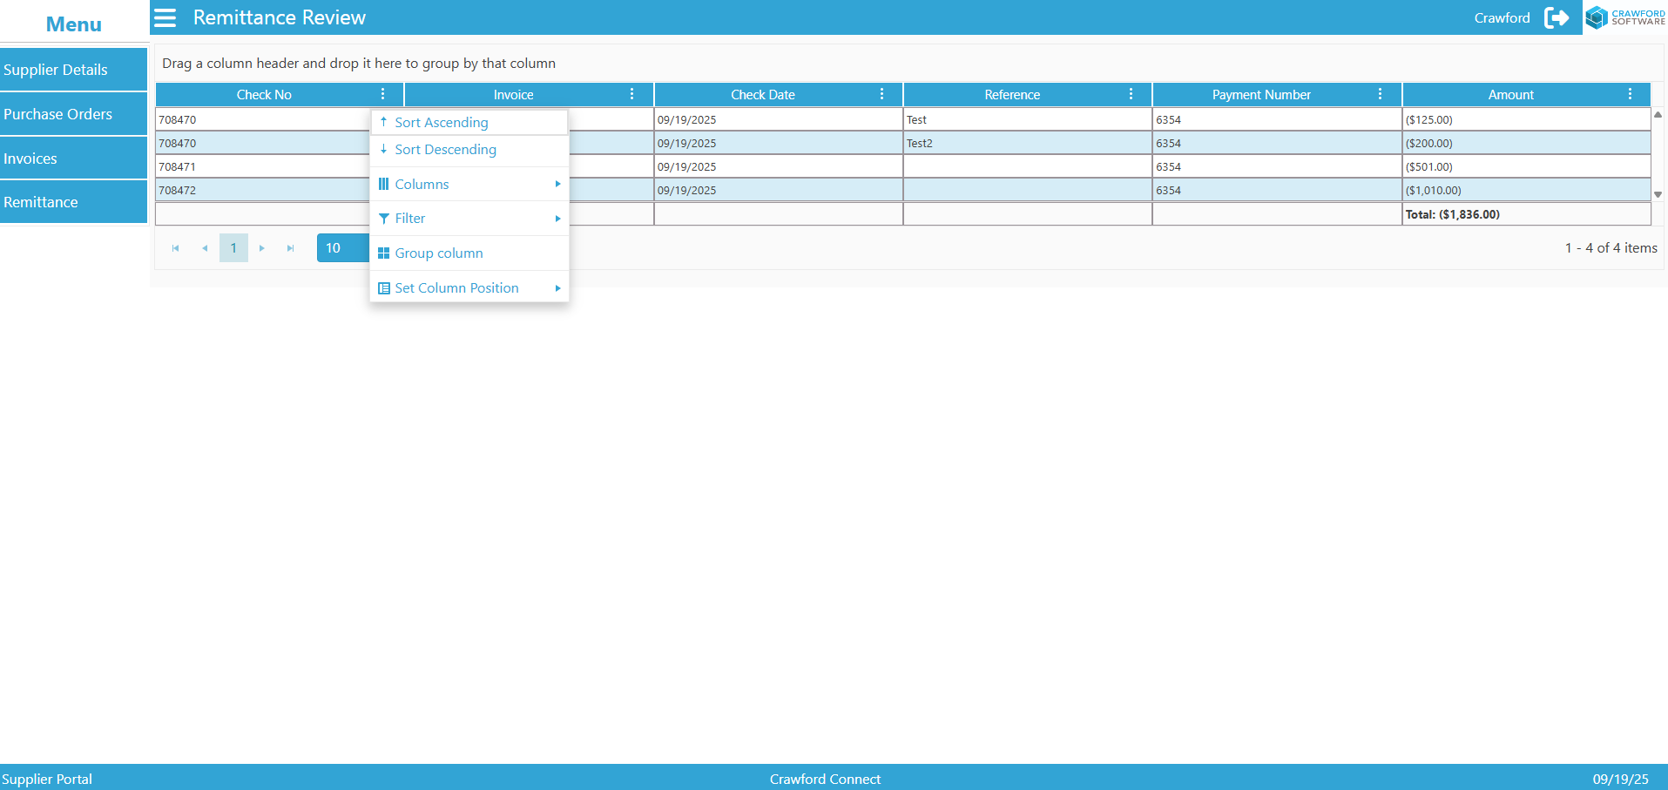Open the Reference column kebab menu
This screenshot has height=790, width=1668.
[x=1131, y=94]
